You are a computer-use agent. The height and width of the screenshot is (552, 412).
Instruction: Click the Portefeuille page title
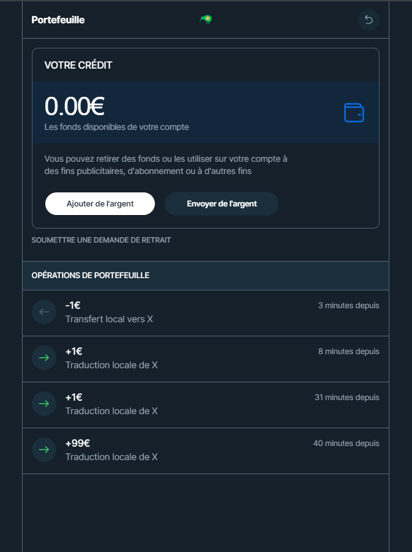click(x=58, y=20)
